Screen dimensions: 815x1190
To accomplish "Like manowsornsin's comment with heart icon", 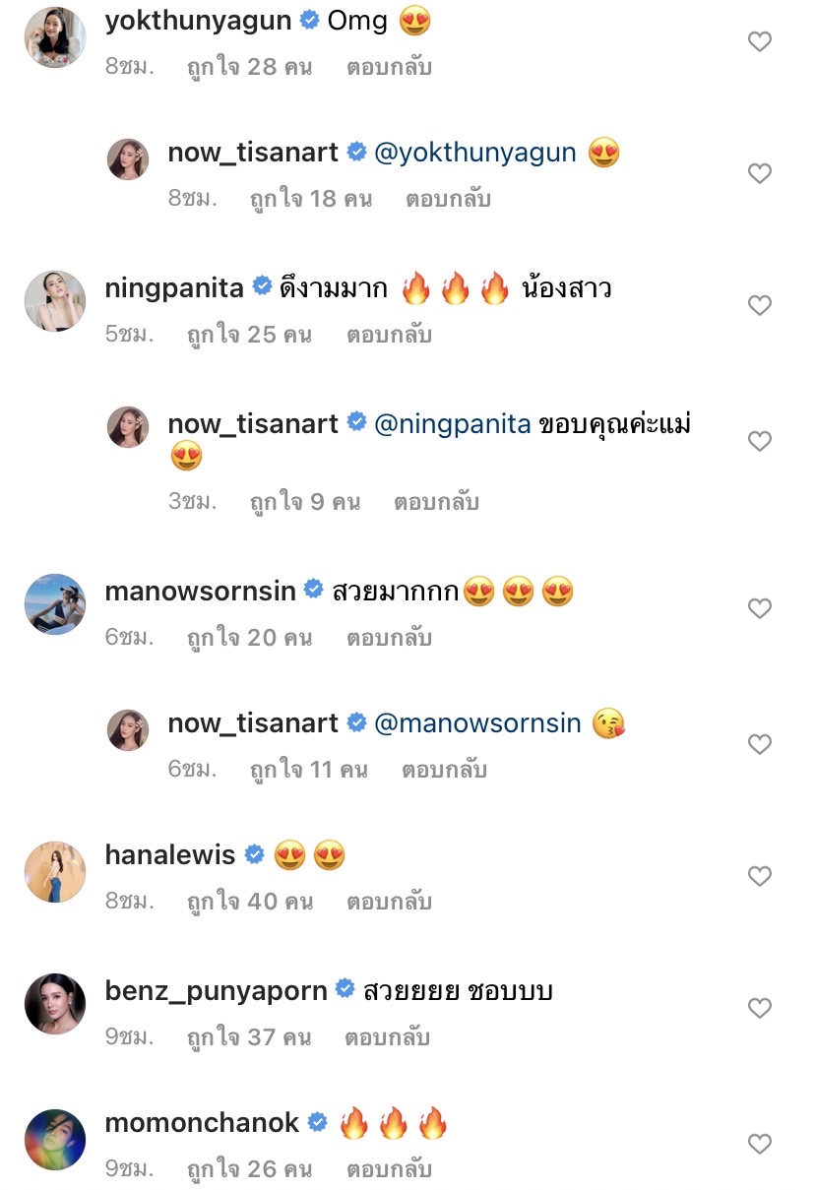I will click(x=759, y=608).
